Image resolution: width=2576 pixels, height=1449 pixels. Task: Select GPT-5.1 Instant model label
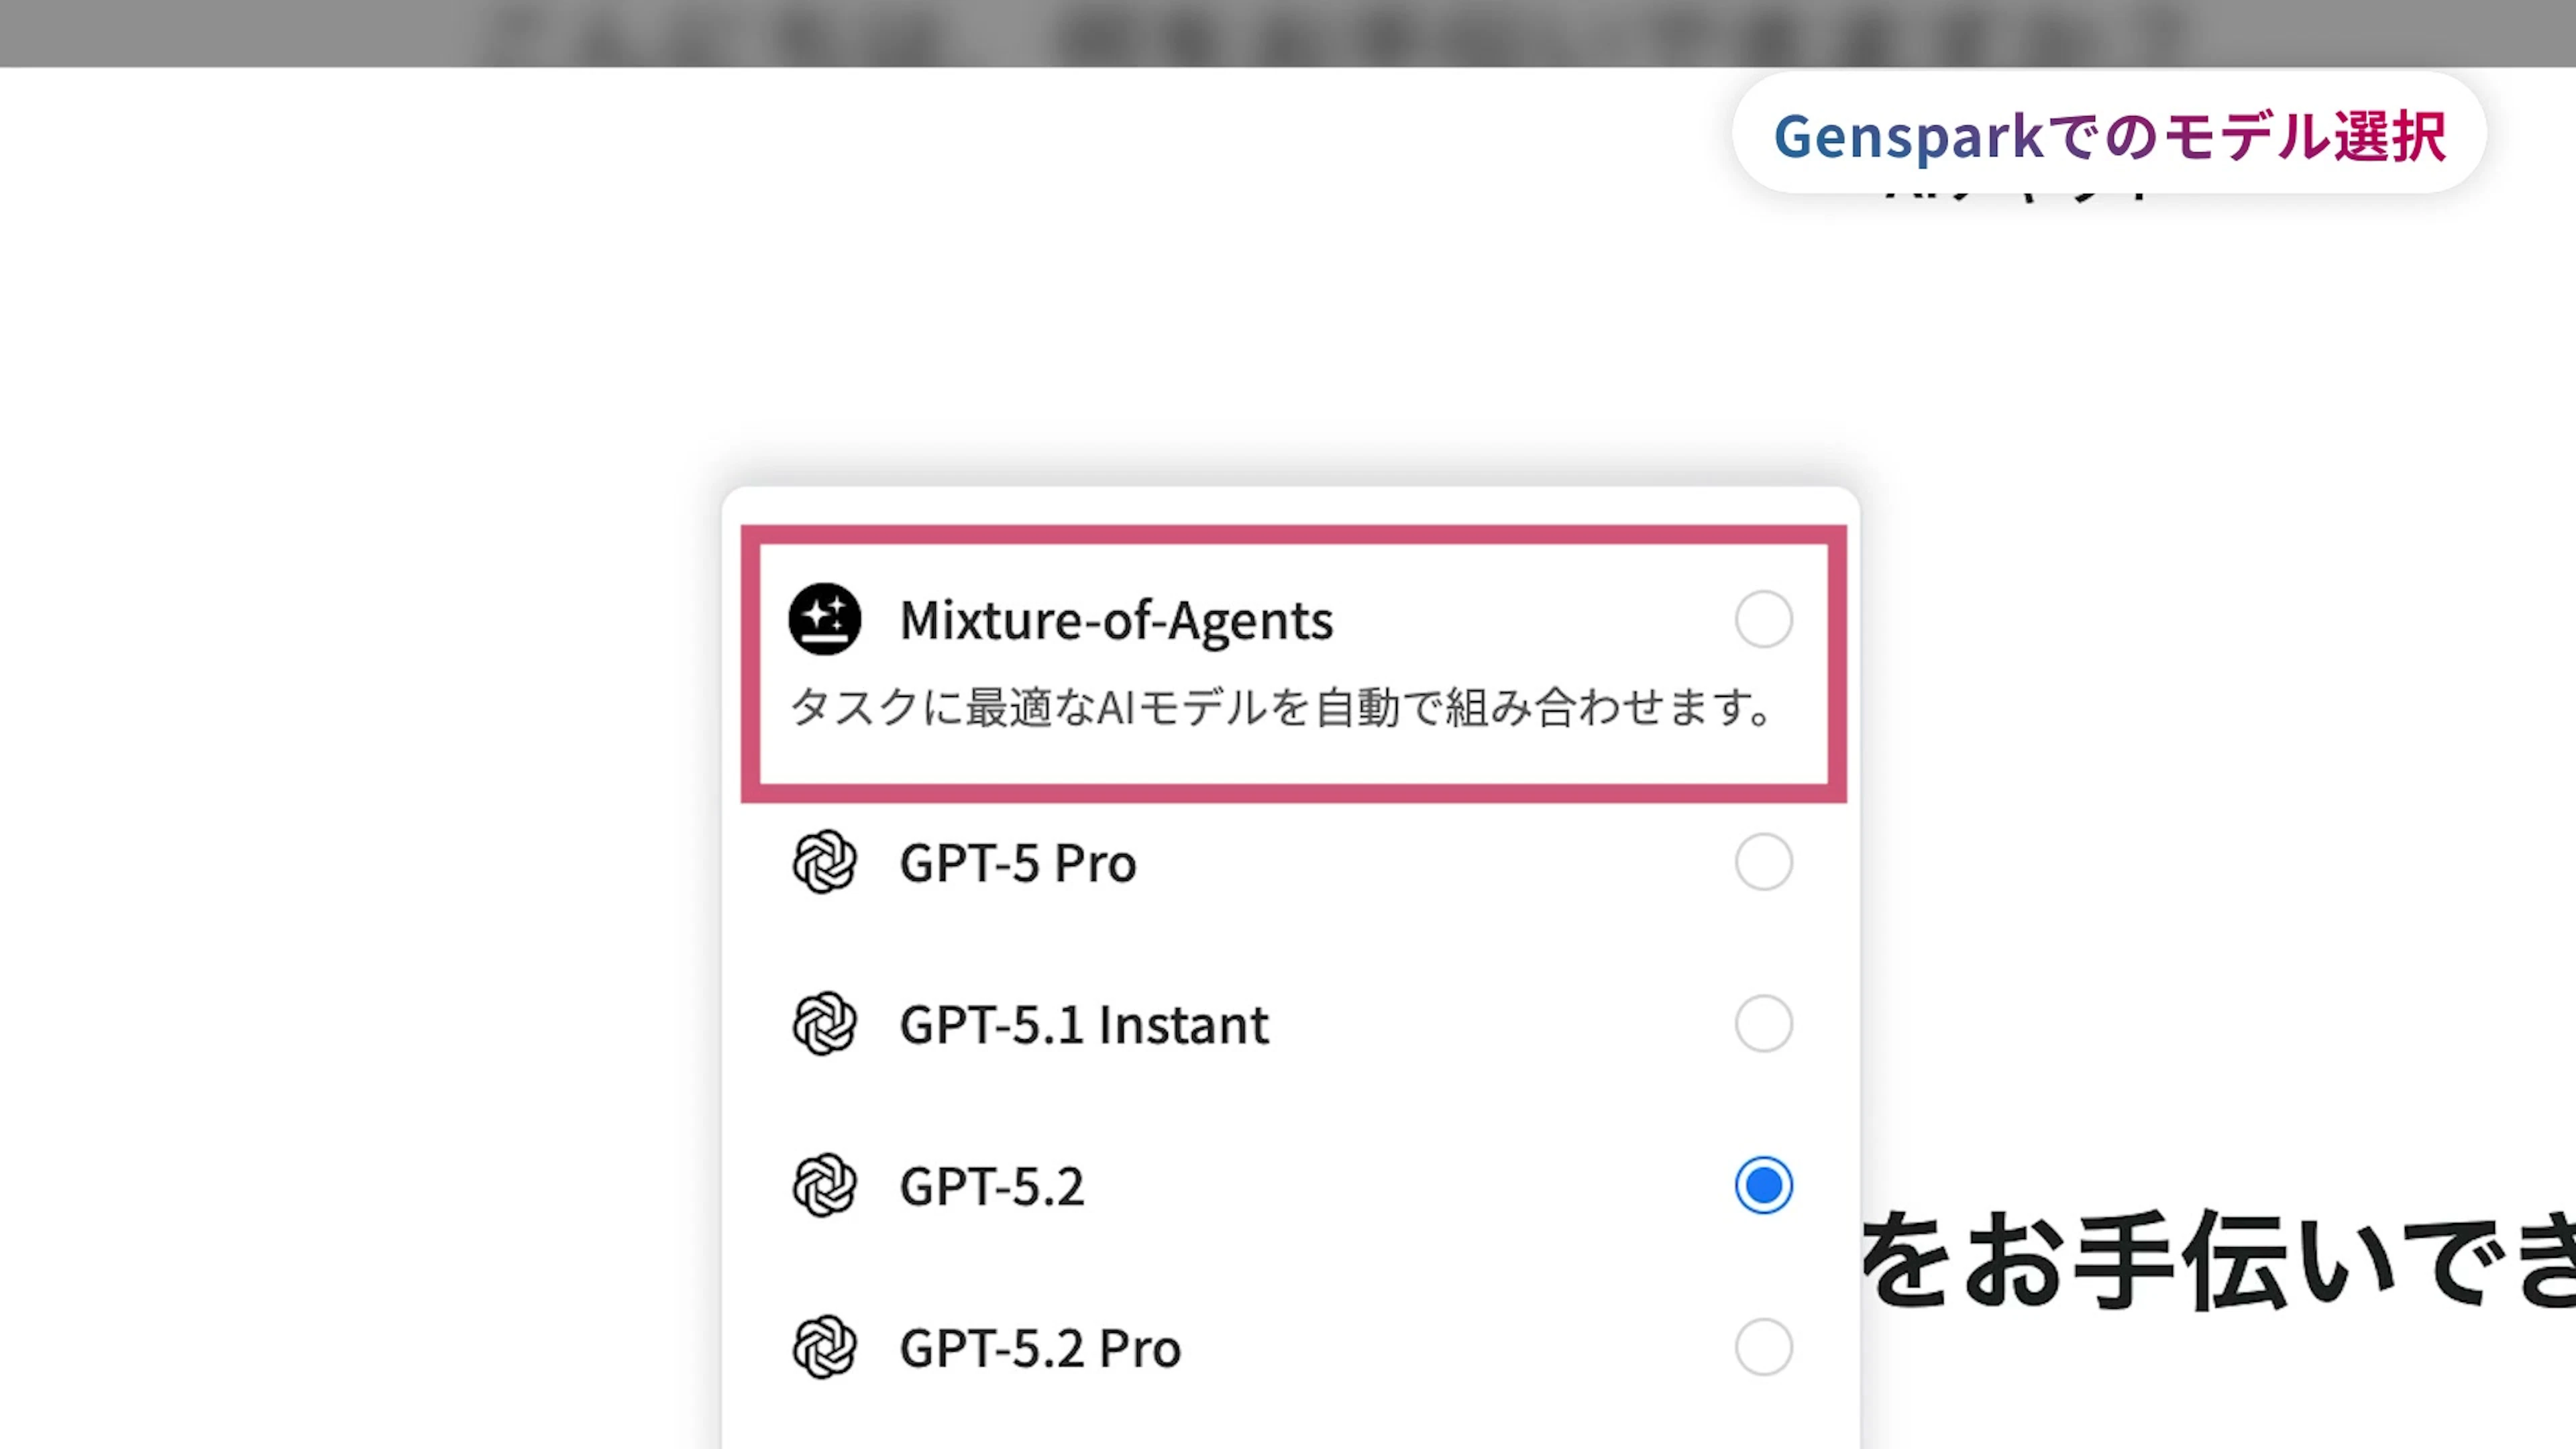(1084, 1025)
